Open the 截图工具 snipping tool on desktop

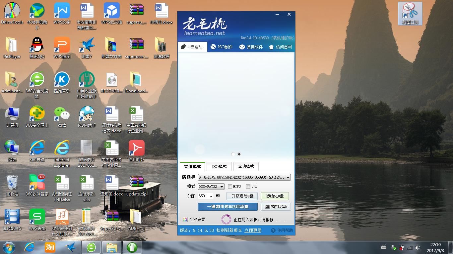coord(410,13)
